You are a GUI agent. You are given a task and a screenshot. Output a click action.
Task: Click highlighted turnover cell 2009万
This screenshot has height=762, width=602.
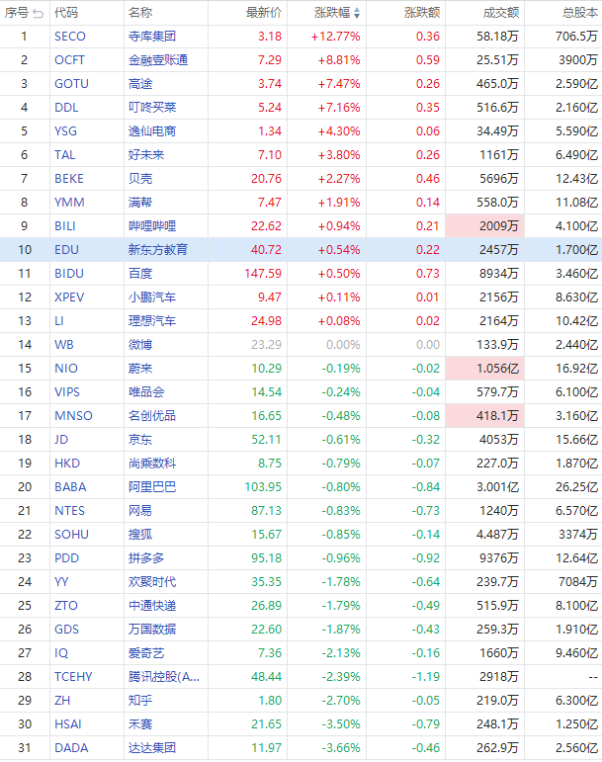(x=485, y=226)
